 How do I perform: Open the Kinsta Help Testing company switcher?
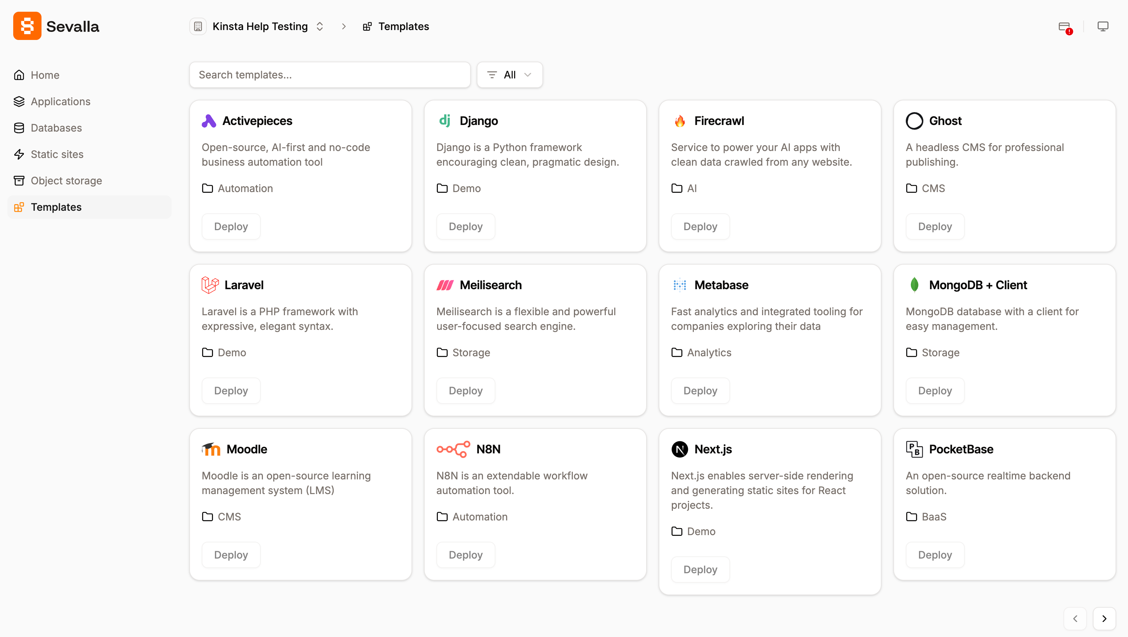tap(260, 26)
